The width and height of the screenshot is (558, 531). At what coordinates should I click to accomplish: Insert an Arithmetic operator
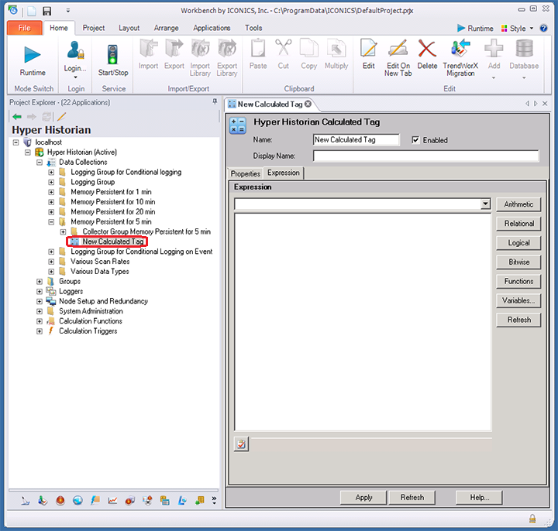coord(518,204)
